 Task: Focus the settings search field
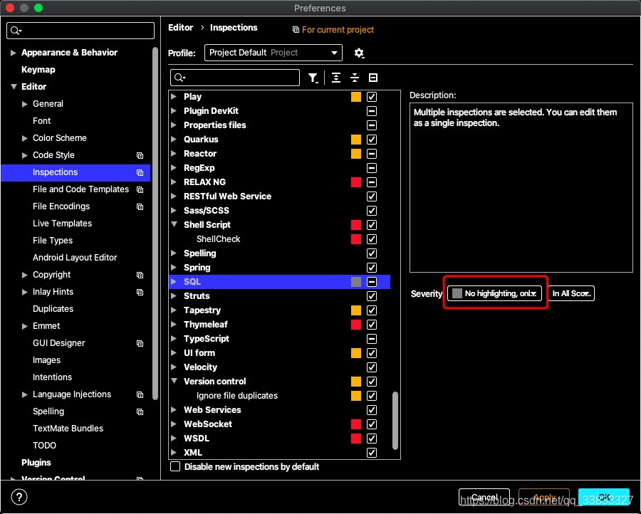coord(80,31)
